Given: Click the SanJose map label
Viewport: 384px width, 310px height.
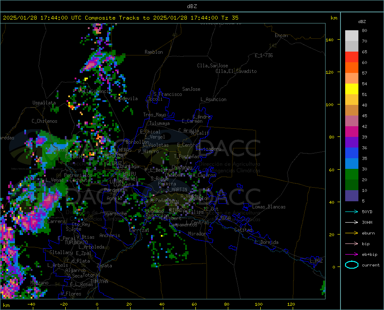Looking at the screenshot, I should [191, 89].
